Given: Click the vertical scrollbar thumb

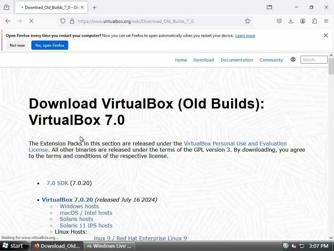Looking at the screenshot, I should 331,66.
